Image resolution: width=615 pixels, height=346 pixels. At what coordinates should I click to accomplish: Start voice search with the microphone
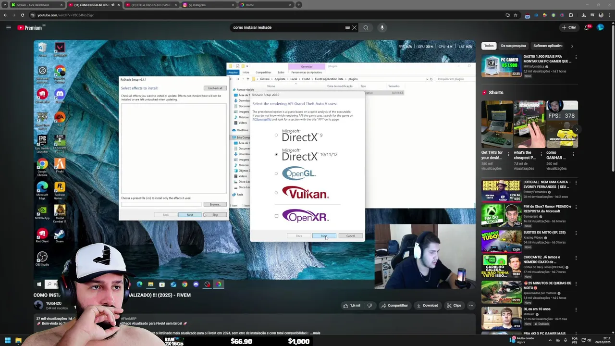coord(382,27)
